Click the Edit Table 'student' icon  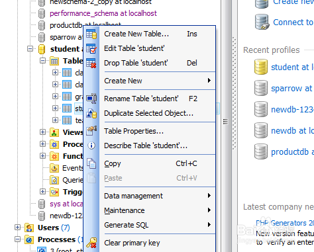[x=91, y=48]
